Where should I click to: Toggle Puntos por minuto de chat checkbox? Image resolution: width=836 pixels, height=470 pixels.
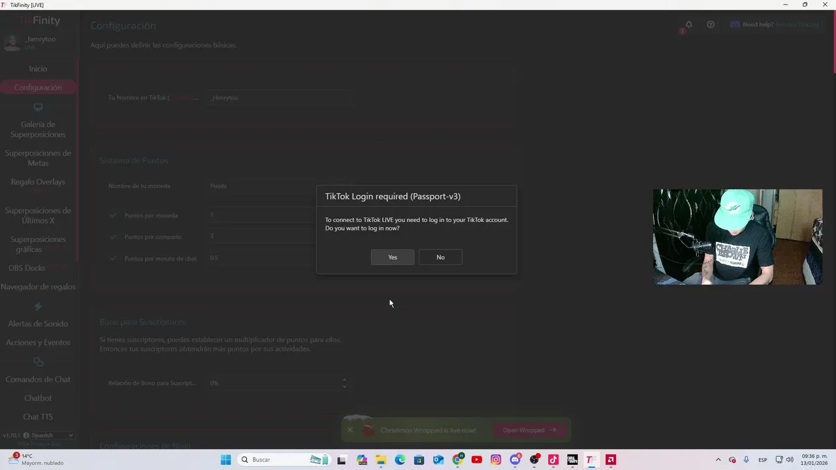pyautogui.click(x=113, y=258)
